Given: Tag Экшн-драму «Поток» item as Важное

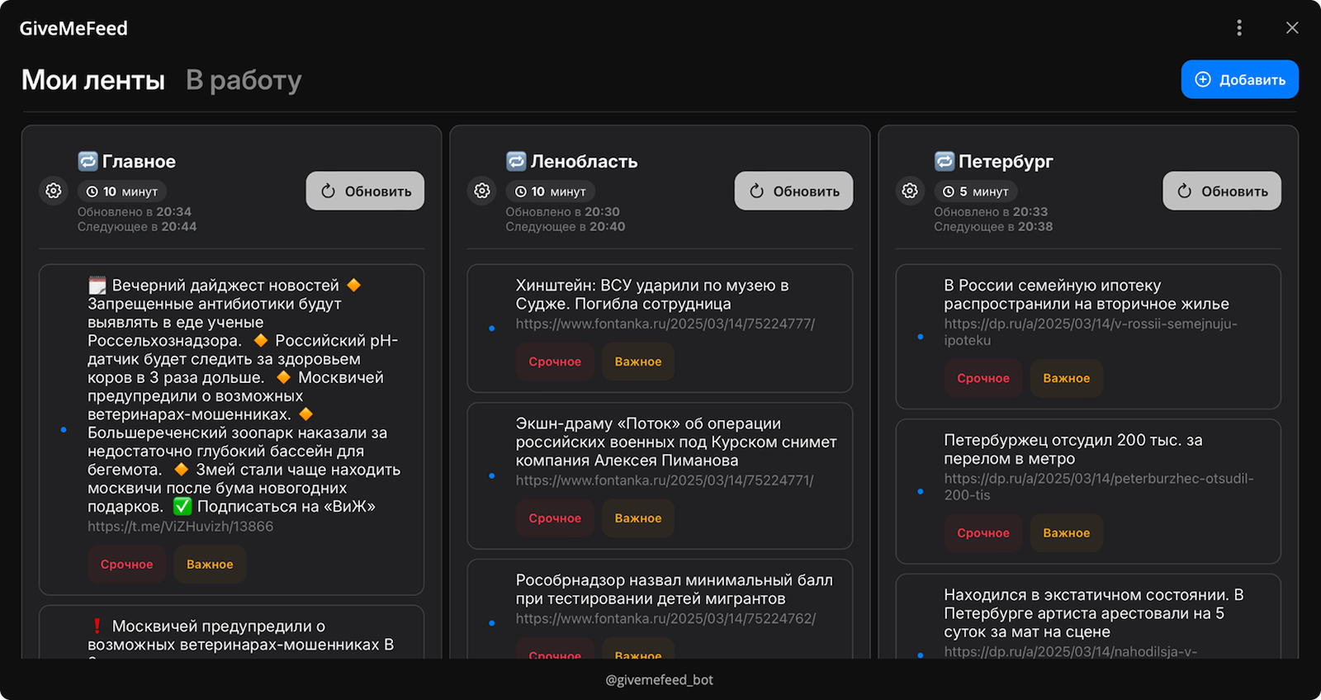Looking at the screenshot, I should tap(638, 518).
